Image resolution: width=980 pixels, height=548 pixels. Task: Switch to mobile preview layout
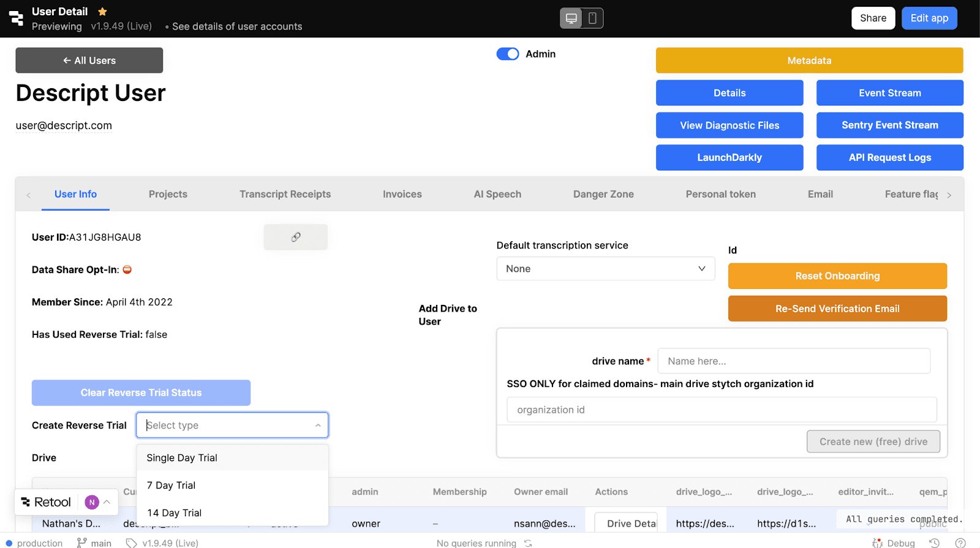tap(592, 18)
